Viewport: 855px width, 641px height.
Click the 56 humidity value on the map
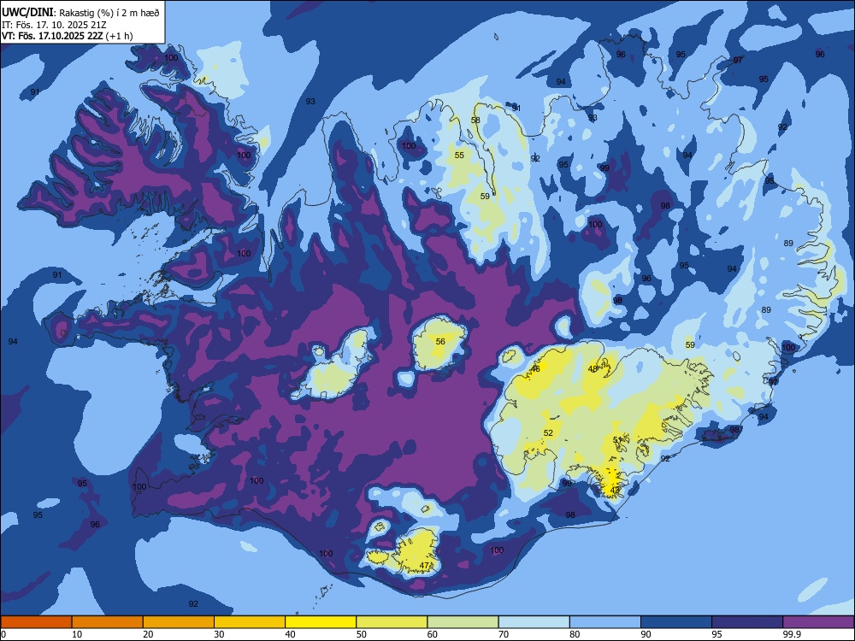pos(440,341)
